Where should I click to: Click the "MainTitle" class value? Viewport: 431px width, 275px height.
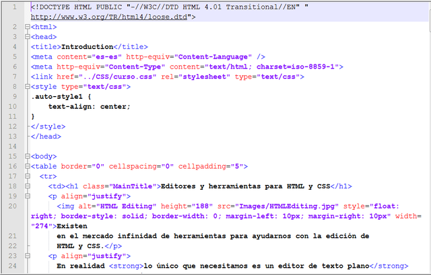[x=133, y=186]
